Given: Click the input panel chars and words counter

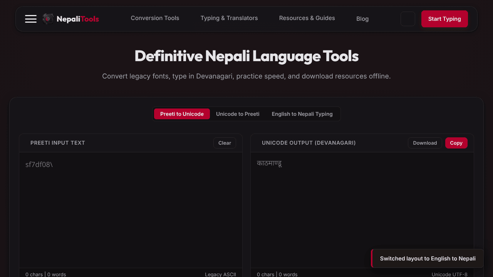Looking at the screenshot, I should tap(45, 274).
